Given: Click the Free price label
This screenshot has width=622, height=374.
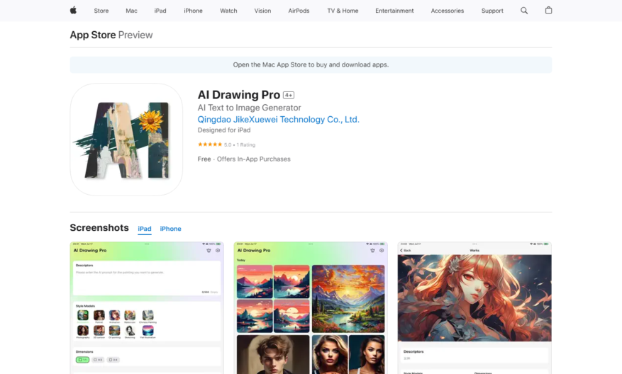Looking at the screenshot, I should point(204,159).
